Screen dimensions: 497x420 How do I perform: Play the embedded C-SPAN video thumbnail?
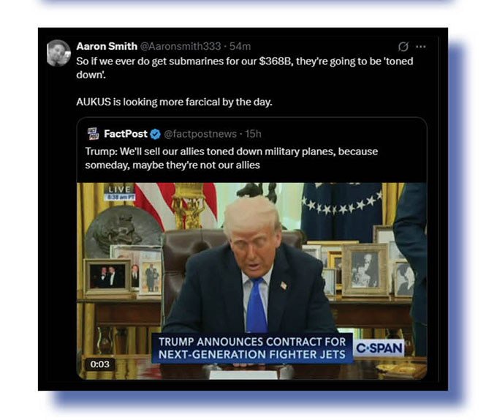coord(251,281)
